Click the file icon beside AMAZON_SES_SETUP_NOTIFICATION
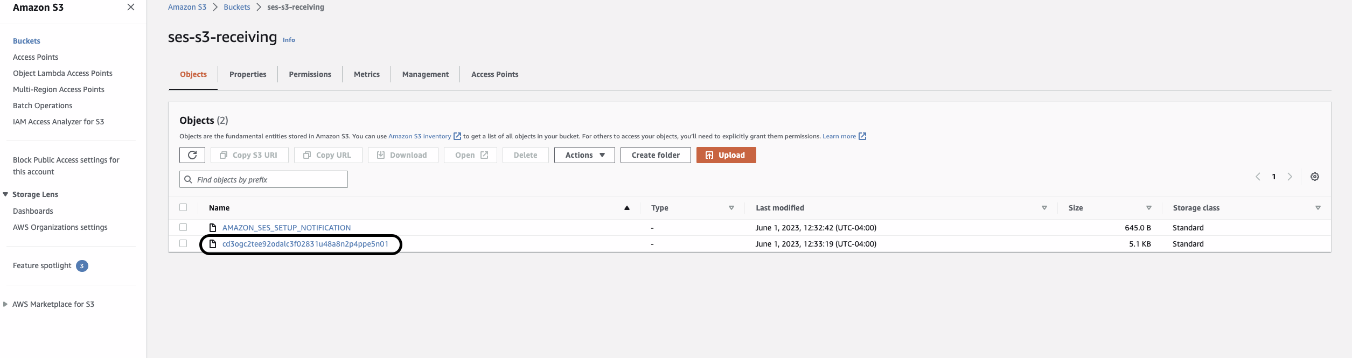Screen dimensions: 1352x358 (213, 228)
